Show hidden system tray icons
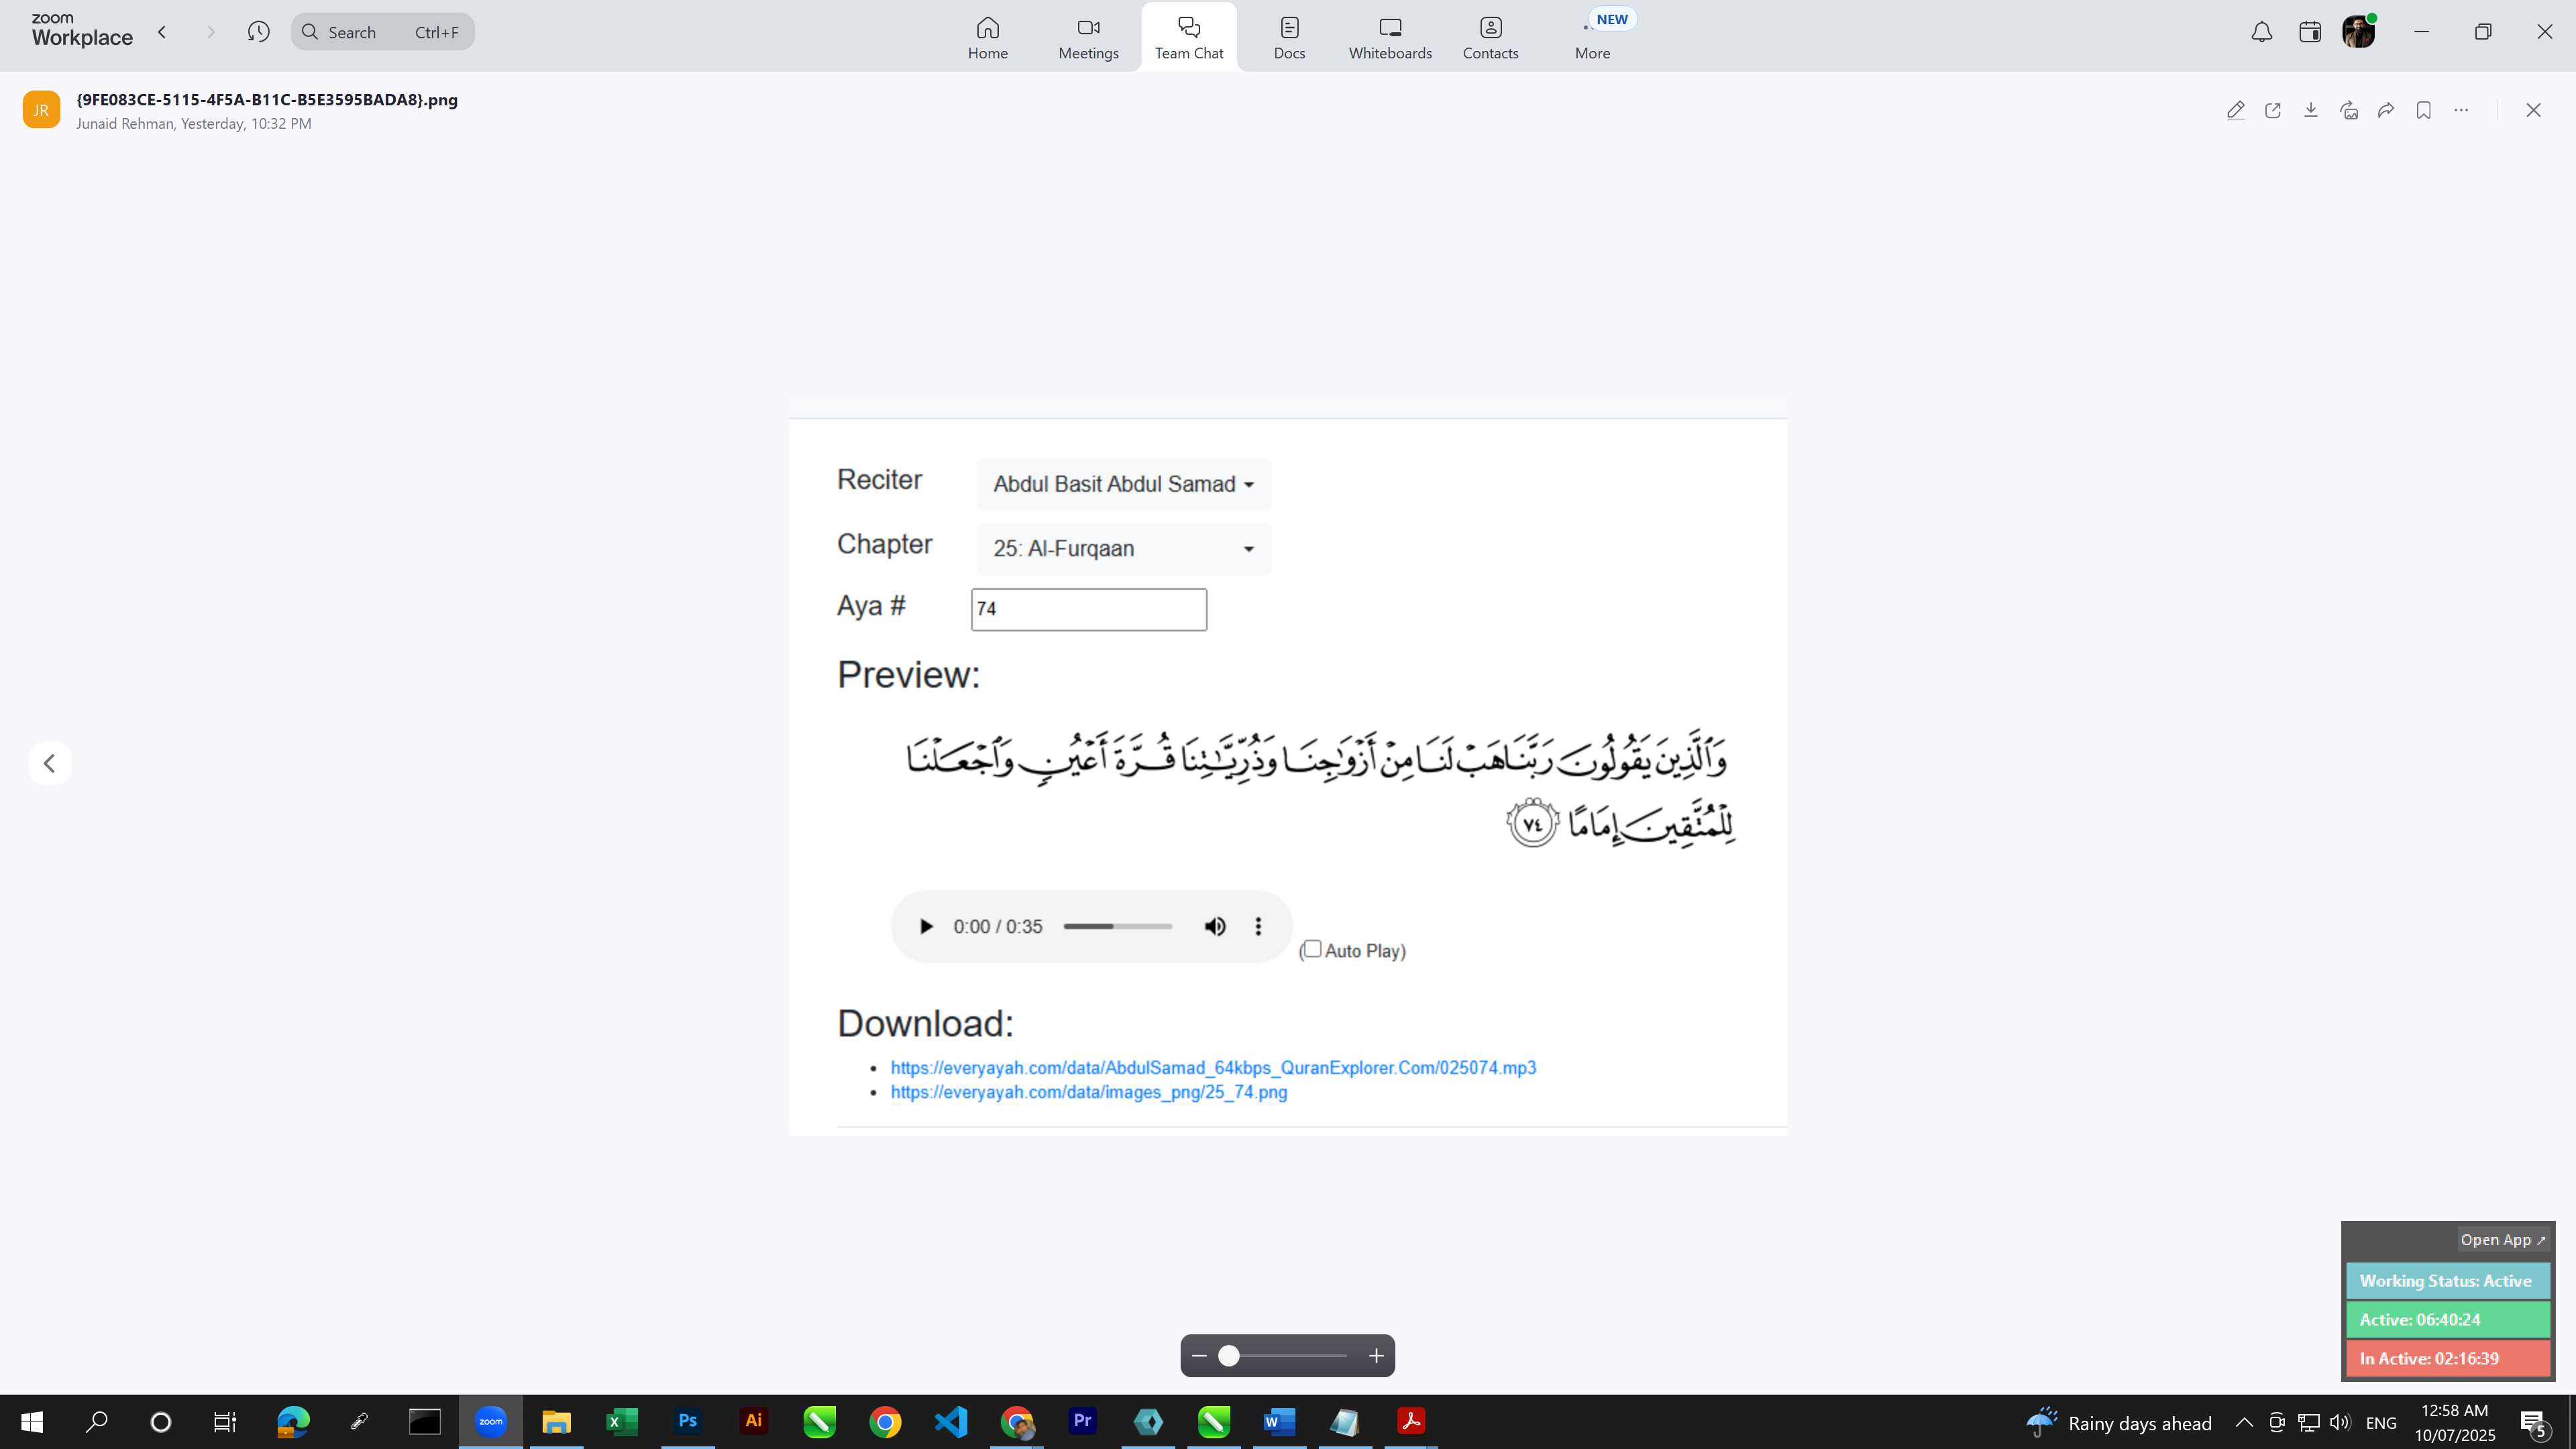Image resolution: width=2576 pixels, height=1449 pixels. pos(2244,1423)
